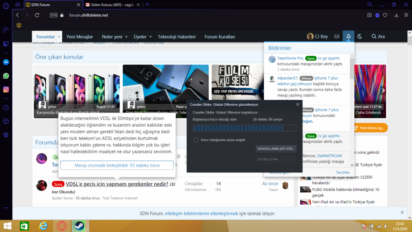The width and height of the screenshot is (412, 232).
Task: Open iPad Air featured thumbnail
Action: [x=77, y=91]
